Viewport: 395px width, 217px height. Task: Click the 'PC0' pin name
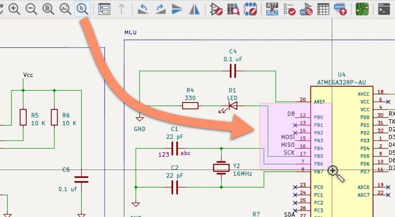tap(318, 187)
